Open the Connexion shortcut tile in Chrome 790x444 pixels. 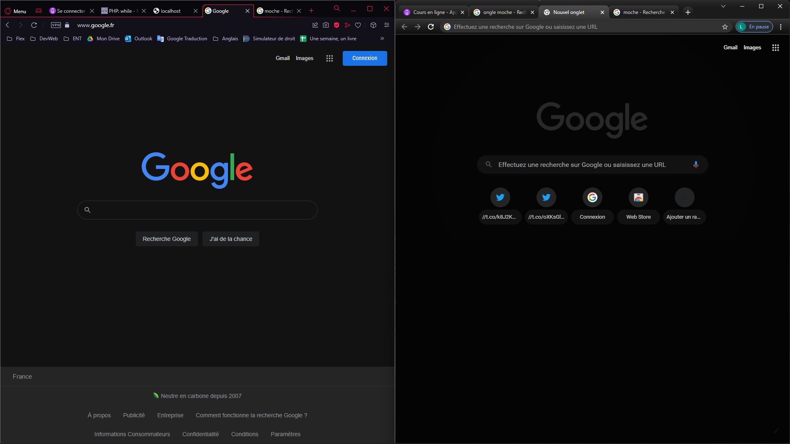pos(592,206)
